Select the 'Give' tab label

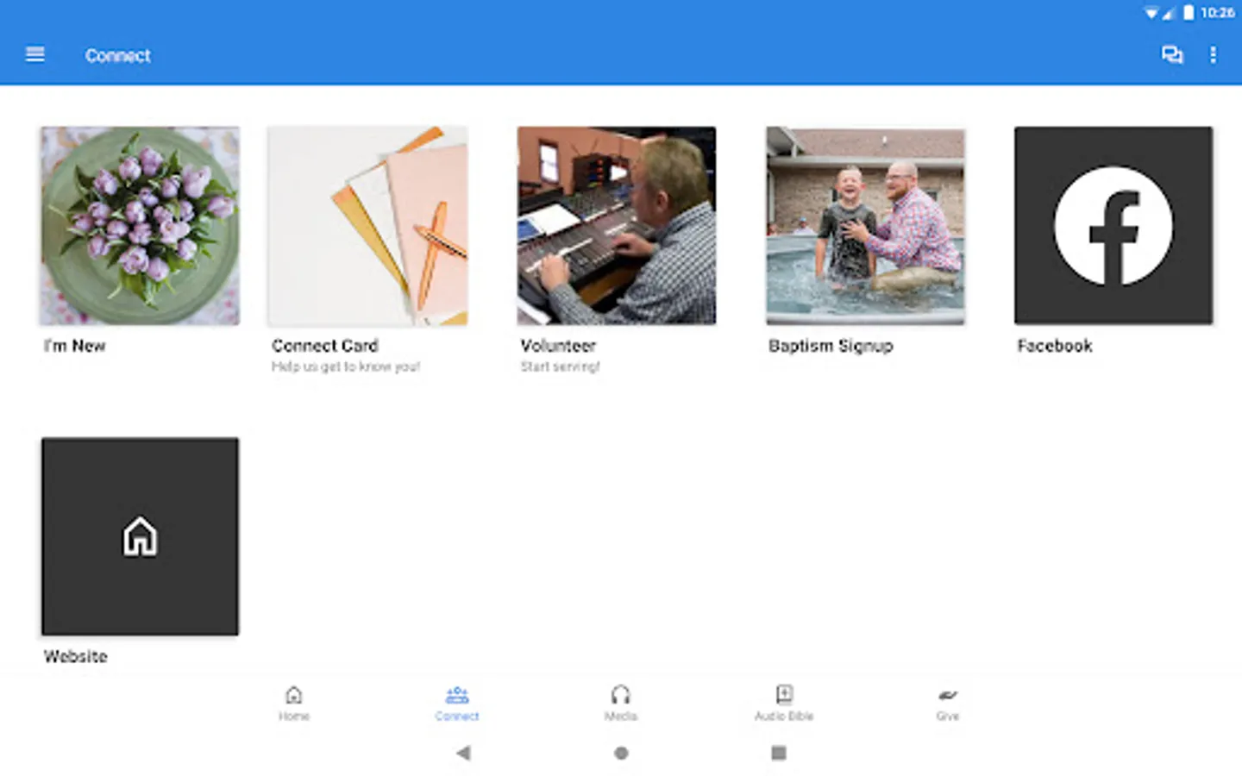click(x=947, y=717)
